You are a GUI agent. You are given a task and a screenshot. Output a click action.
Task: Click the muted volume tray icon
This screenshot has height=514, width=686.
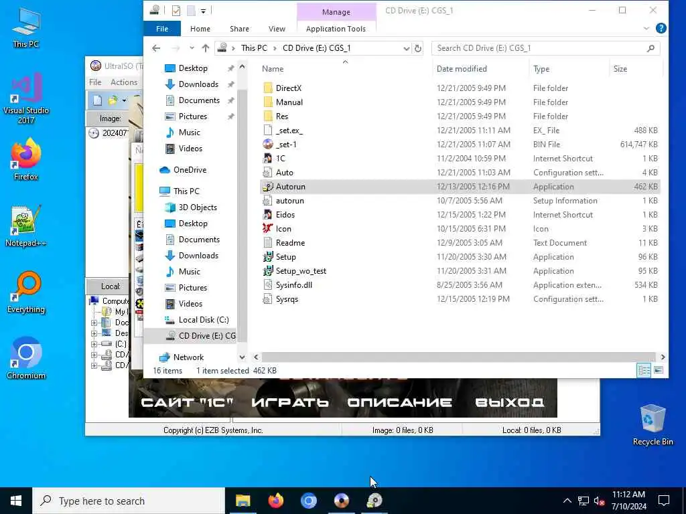coord(600,501)
